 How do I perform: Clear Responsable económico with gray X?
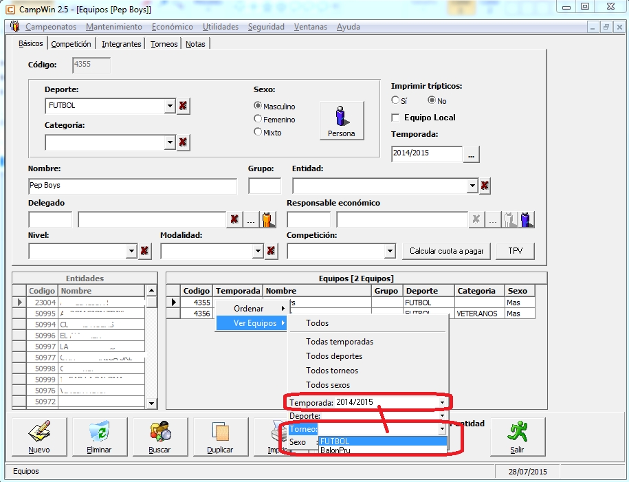(x=476, y=219)
